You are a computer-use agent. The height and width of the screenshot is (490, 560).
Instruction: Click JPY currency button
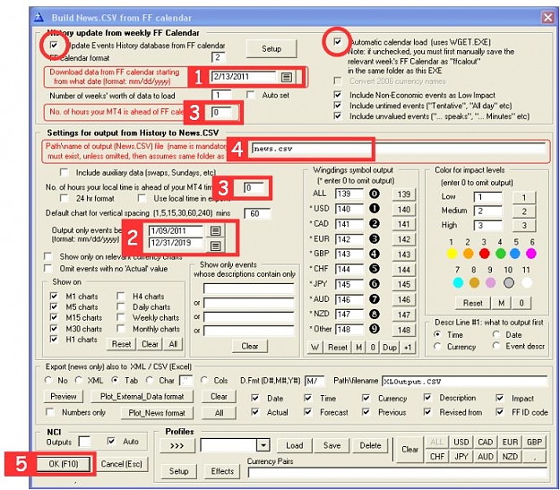[461, 457]
